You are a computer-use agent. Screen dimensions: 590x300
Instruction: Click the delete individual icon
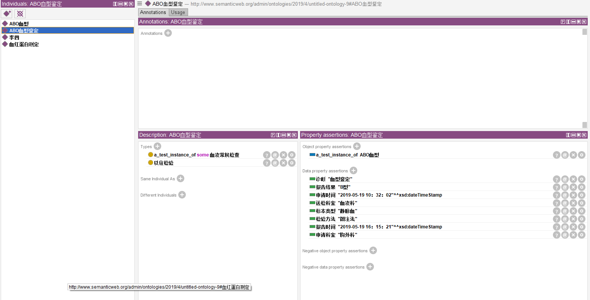tap(20, 14)
